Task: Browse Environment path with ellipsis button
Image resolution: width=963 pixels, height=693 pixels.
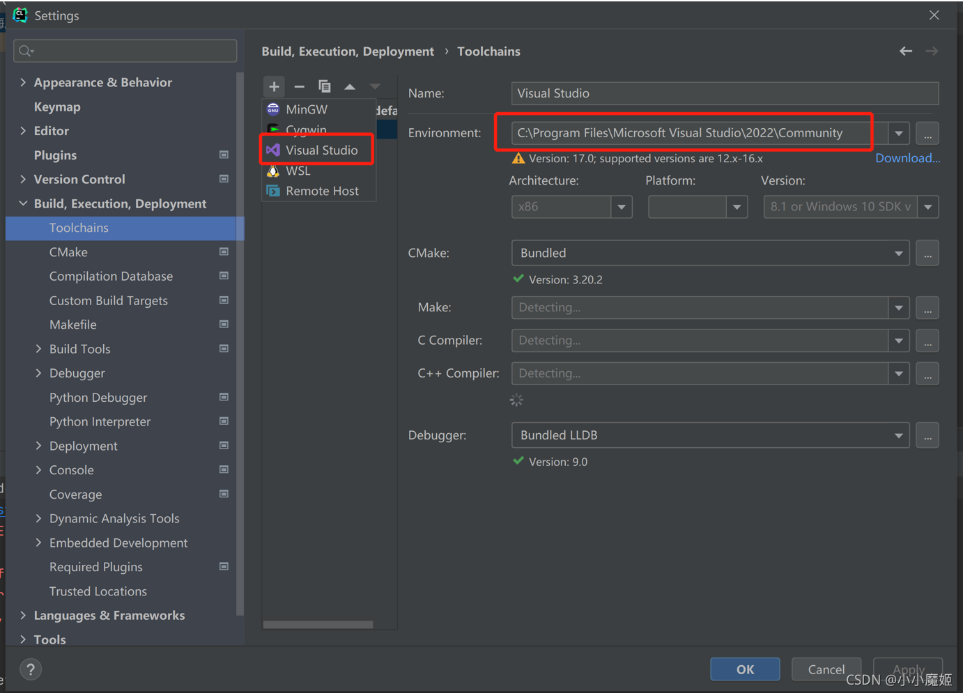Action: tap(927, 133)
